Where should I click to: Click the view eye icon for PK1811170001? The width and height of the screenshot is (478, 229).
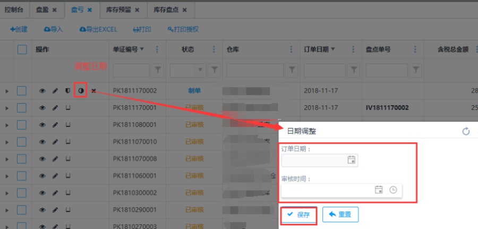pos(42,108)
